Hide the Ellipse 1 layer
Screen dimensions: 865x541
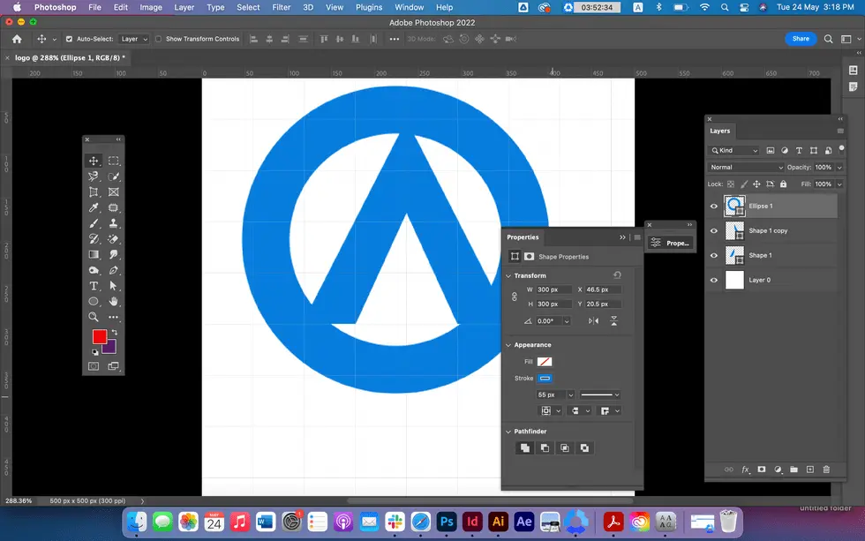(714, 207)
